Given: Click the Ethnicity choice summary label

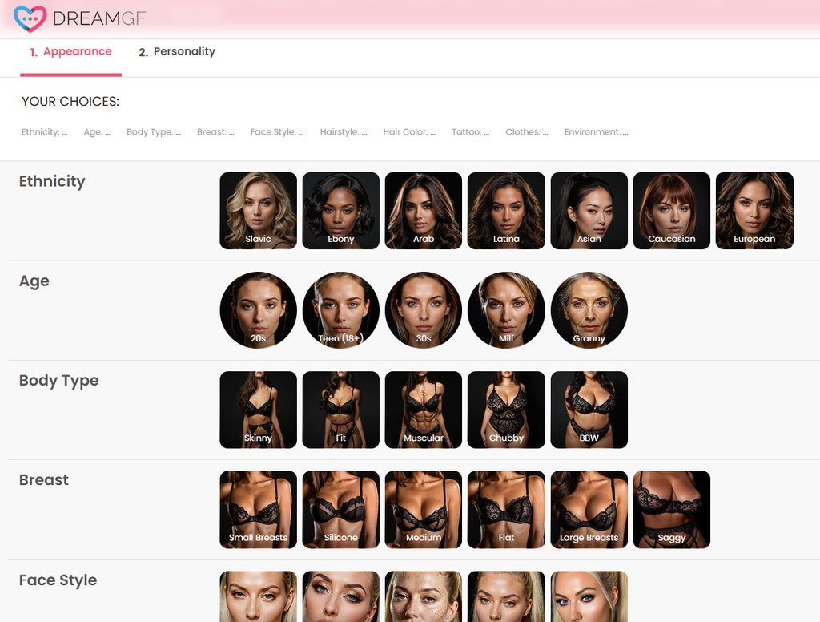Looking at the screenshot, I should coord(45,132).
